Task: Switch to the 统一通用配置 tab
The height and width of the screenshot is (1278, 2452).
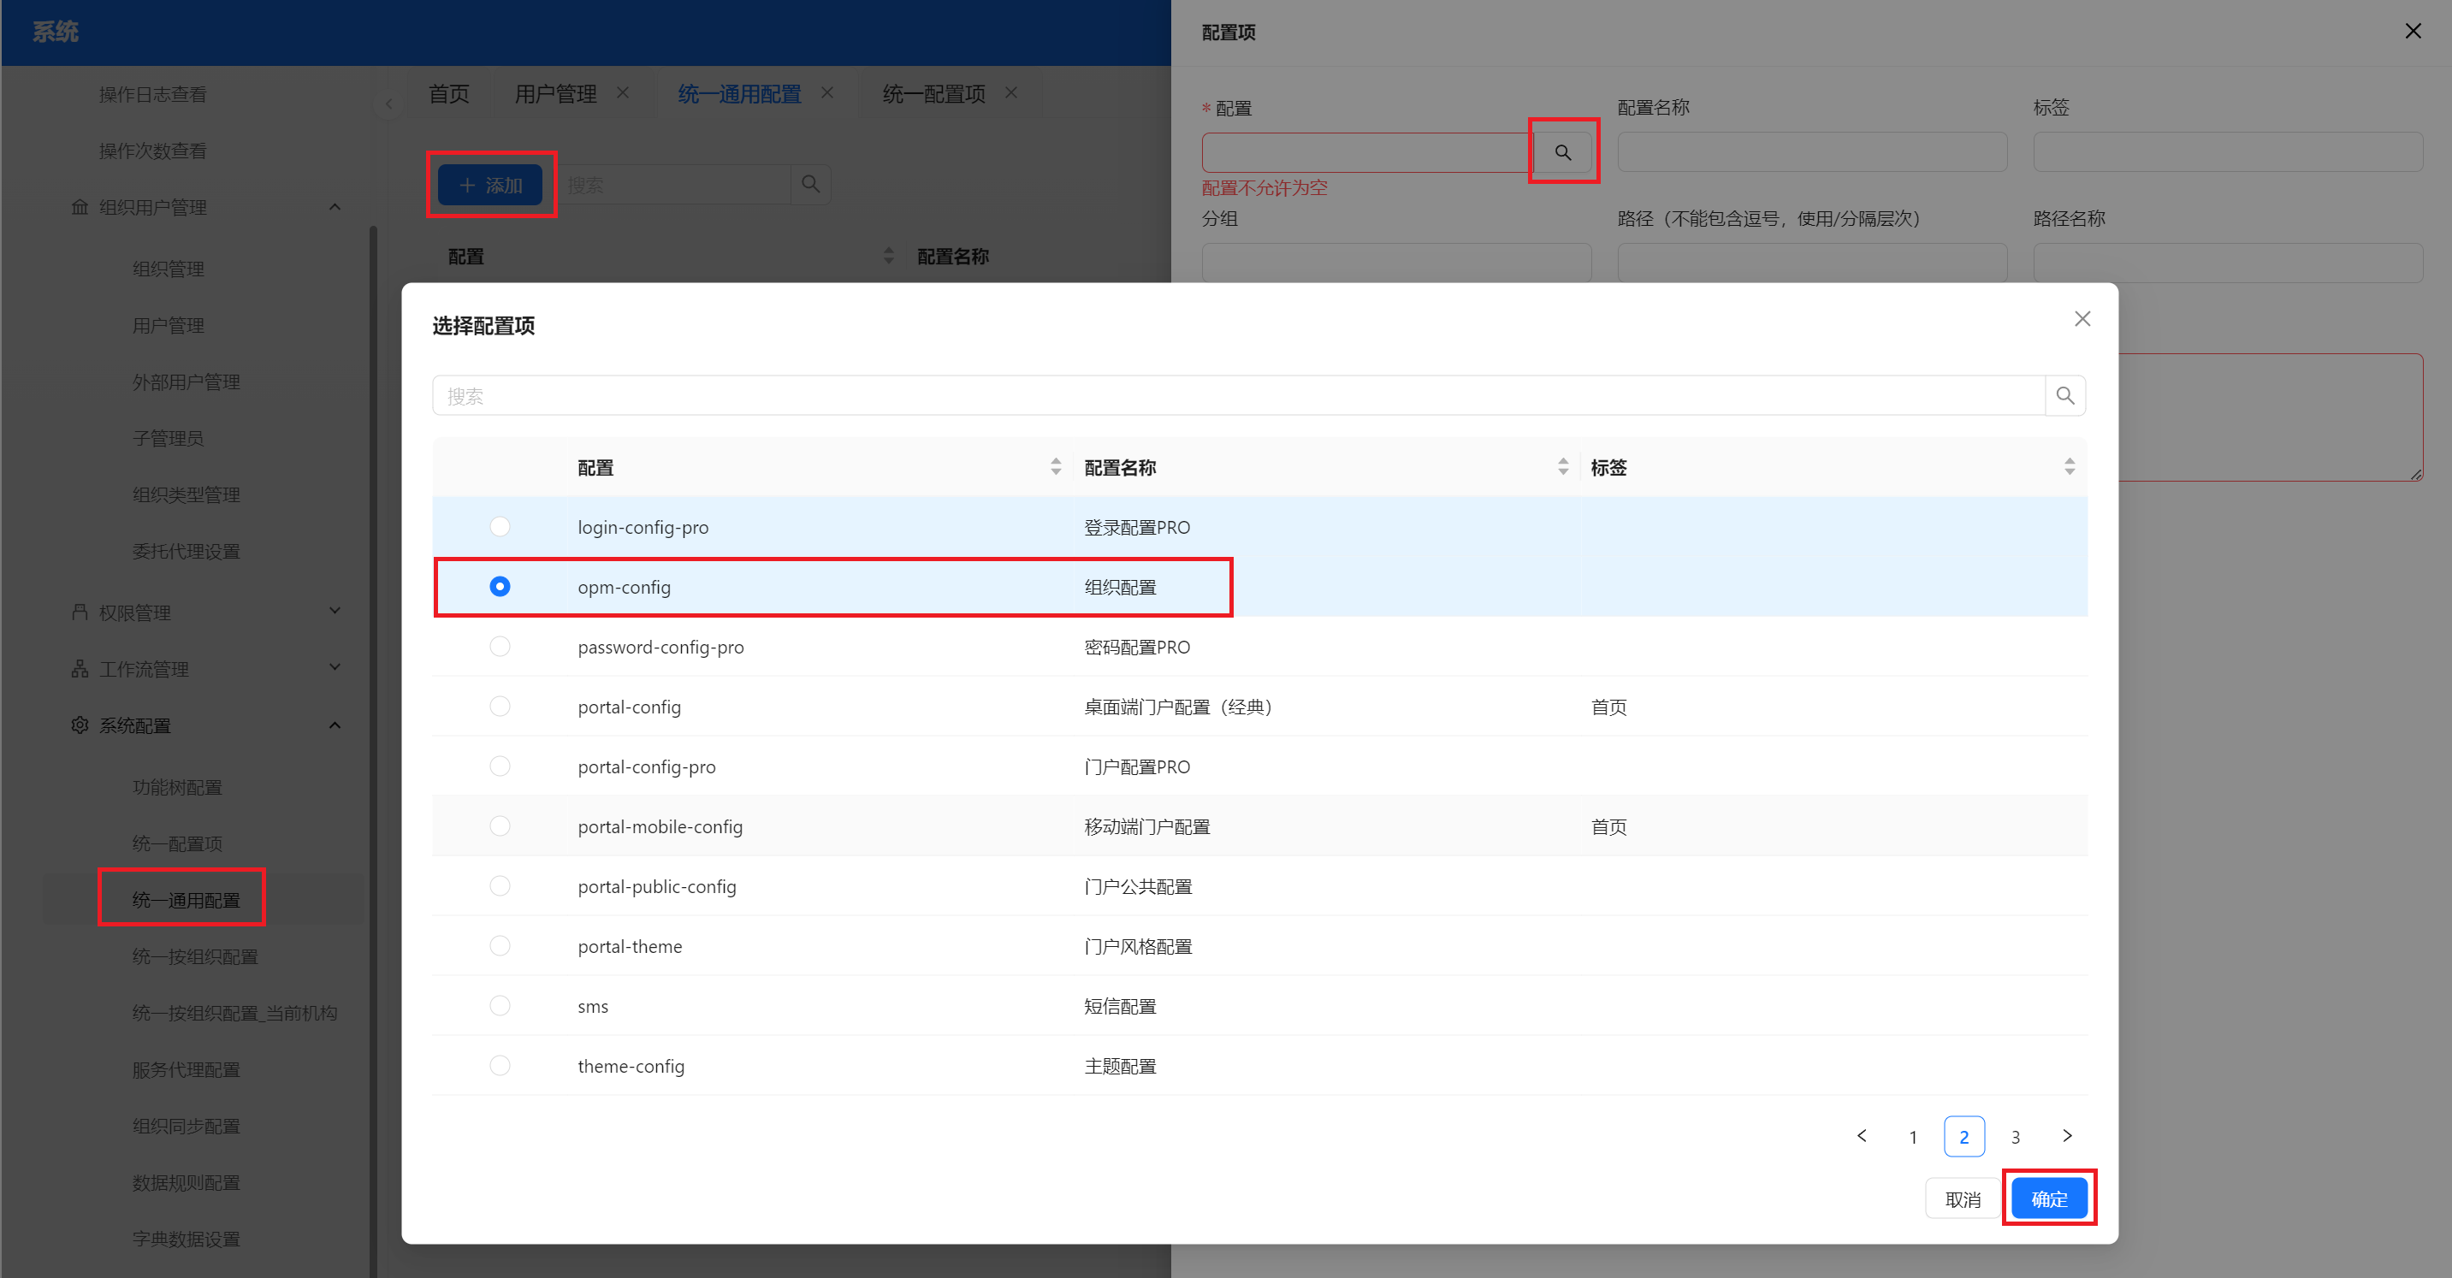Action: click(x=738, y=94)
